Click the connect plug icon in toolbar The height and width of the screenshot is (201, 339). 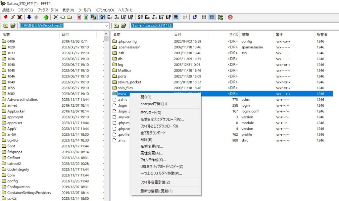6,17
